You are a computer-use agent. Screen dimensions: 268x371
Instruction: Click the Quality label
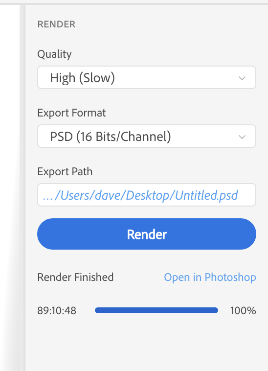coord(54,54)
